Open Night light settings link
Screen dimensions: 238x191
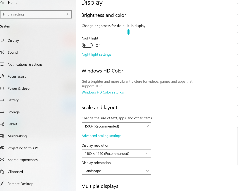[x=96, y=54]
